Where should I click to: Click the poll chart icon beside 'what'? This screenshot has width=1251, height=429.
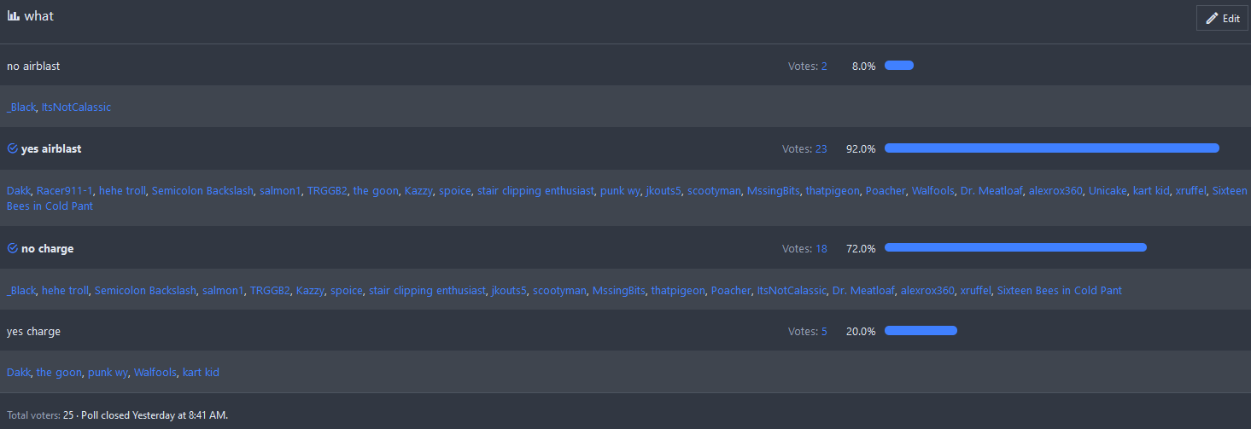[13, 16]
